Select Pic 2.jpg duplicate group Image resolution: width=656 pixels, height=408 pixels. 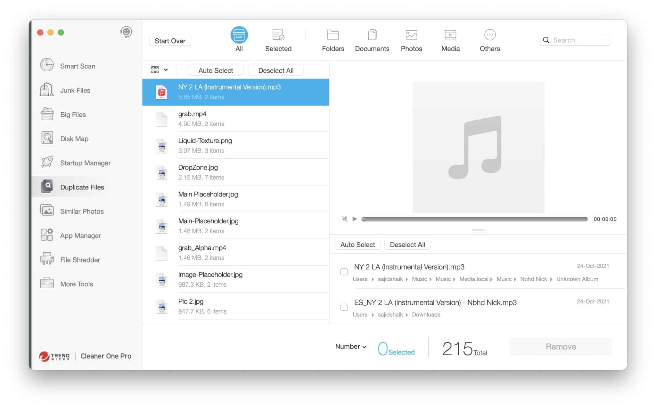(235, 306)
